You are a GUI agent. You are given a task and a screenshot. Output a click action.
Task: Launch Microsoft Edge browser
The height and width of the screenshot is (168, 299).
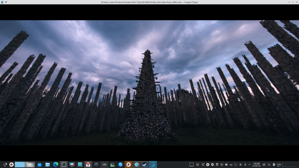56,165
